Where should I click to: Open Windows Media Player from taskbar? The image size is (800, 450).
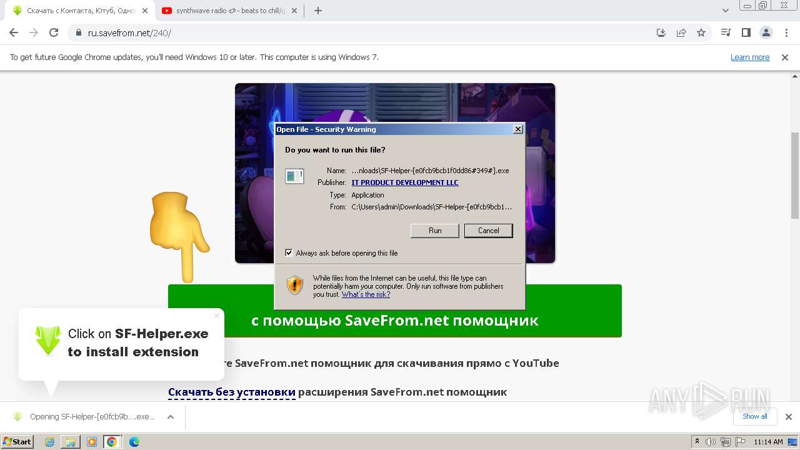tap(91, 442)
